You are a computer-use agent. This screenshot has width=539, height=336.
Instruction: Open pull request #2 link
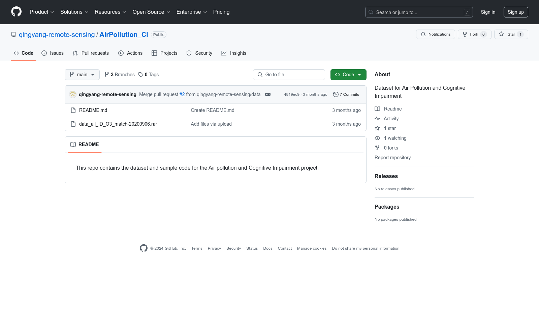tap(182, 94)
